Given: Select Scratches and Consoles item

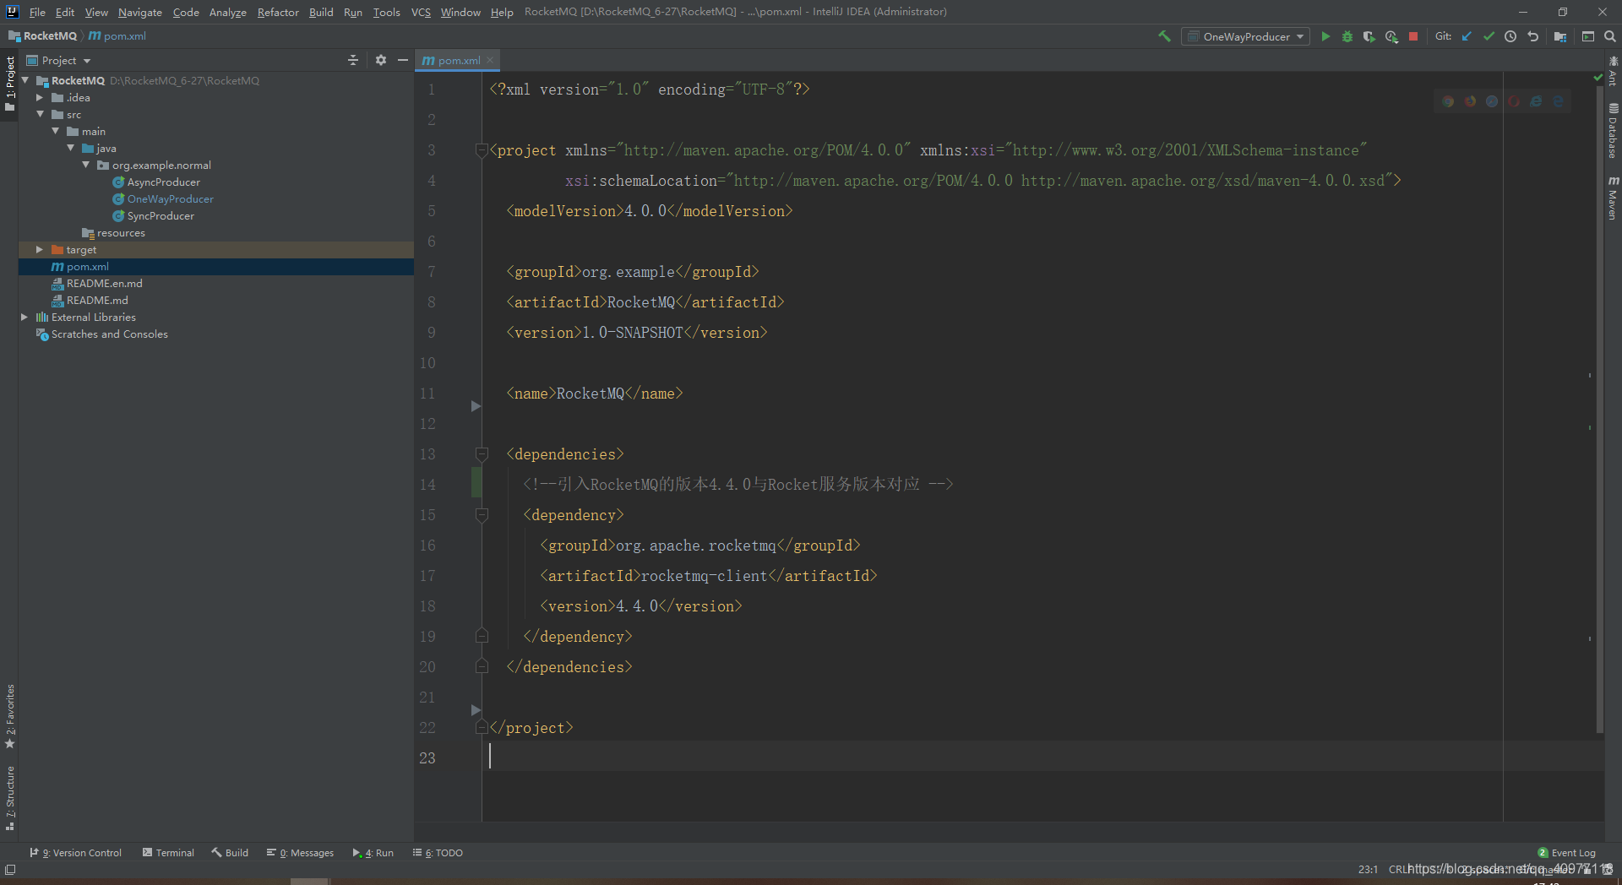Looking at the screenshot, I should tap(110, 334).
